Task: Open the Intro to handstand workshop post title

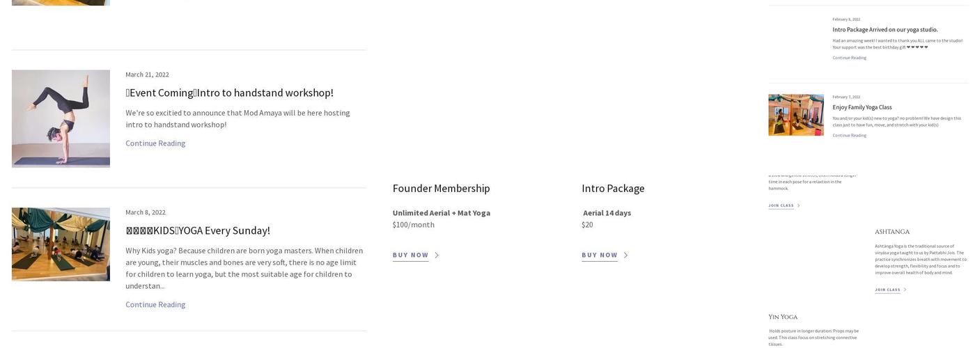Action: click(x=229, y=93)
